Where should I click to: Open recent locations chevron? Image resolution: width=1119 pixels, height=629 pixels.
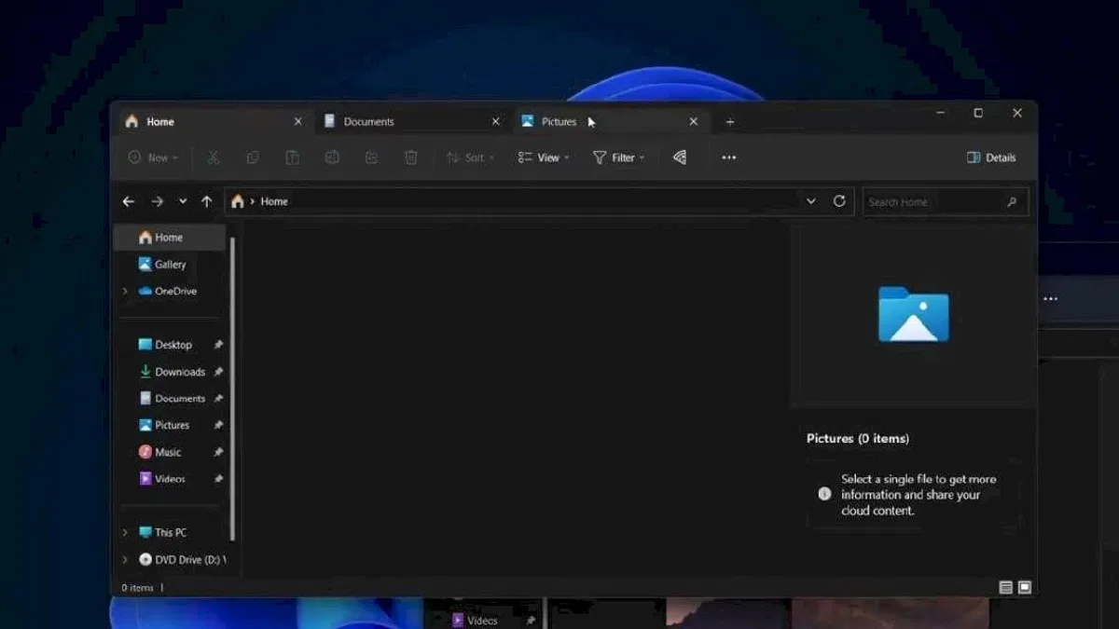click(183, 201)
